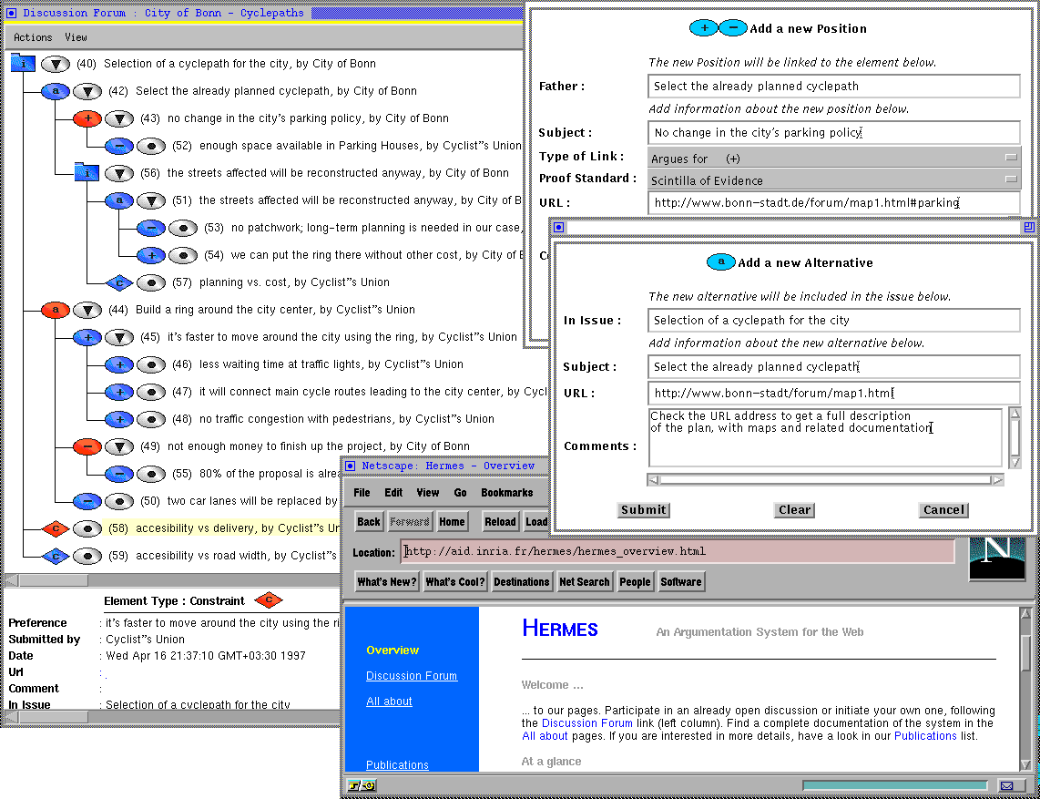Click the issue folder icon of row 56

click(x=87, y=172)
